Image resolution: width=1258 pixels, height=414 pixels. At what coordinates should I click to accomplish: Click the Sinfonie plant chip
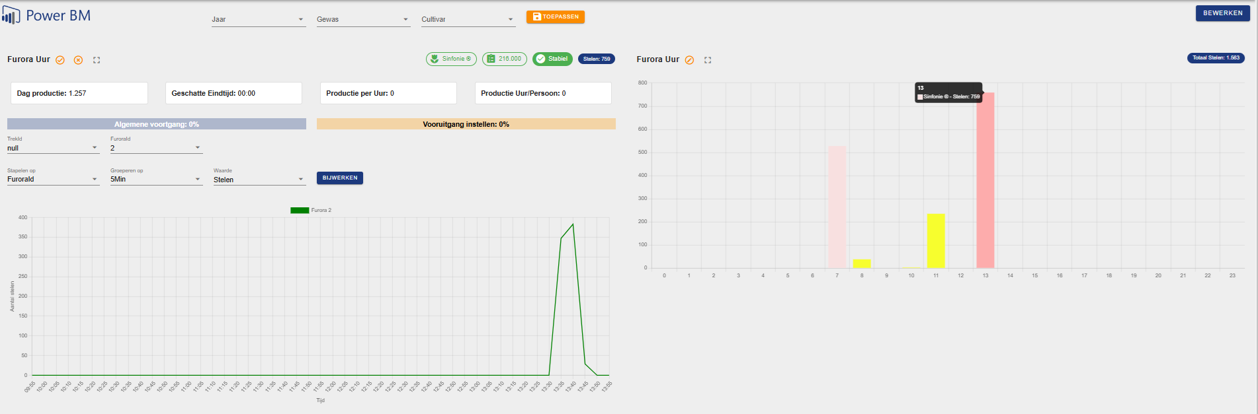pos(451,59)
